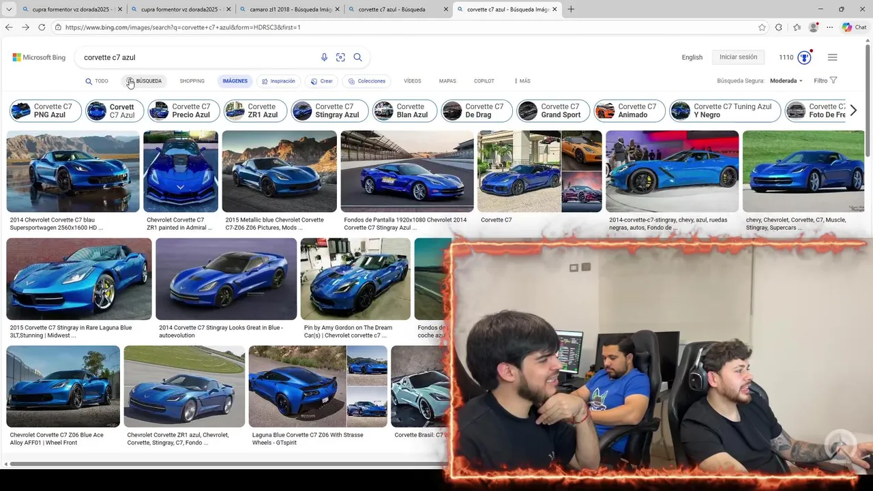
Task: Add page to favorites star icon
Action: 762,27
